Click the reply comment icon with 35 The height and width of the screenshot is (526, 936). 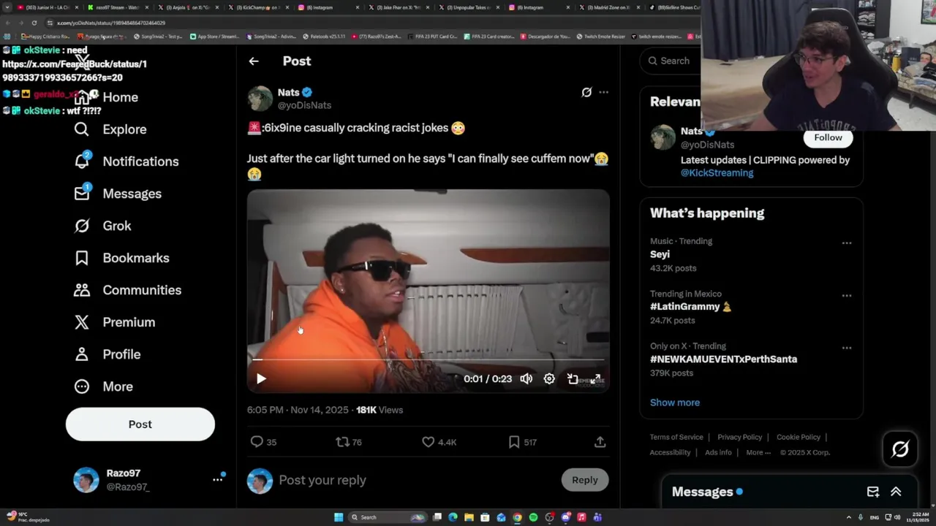coord(257,442)
